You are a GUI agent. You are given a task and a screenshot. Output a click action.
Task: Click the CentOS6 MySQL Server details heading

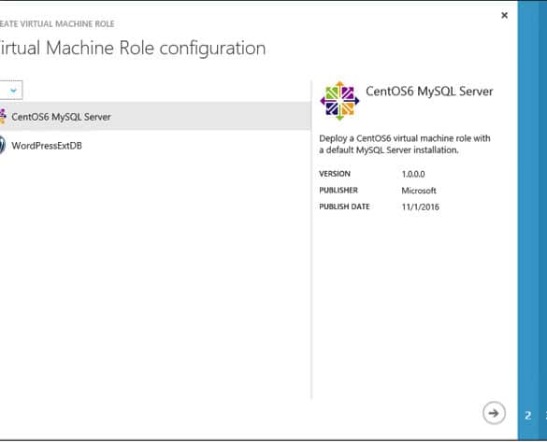tap(429, 92)
